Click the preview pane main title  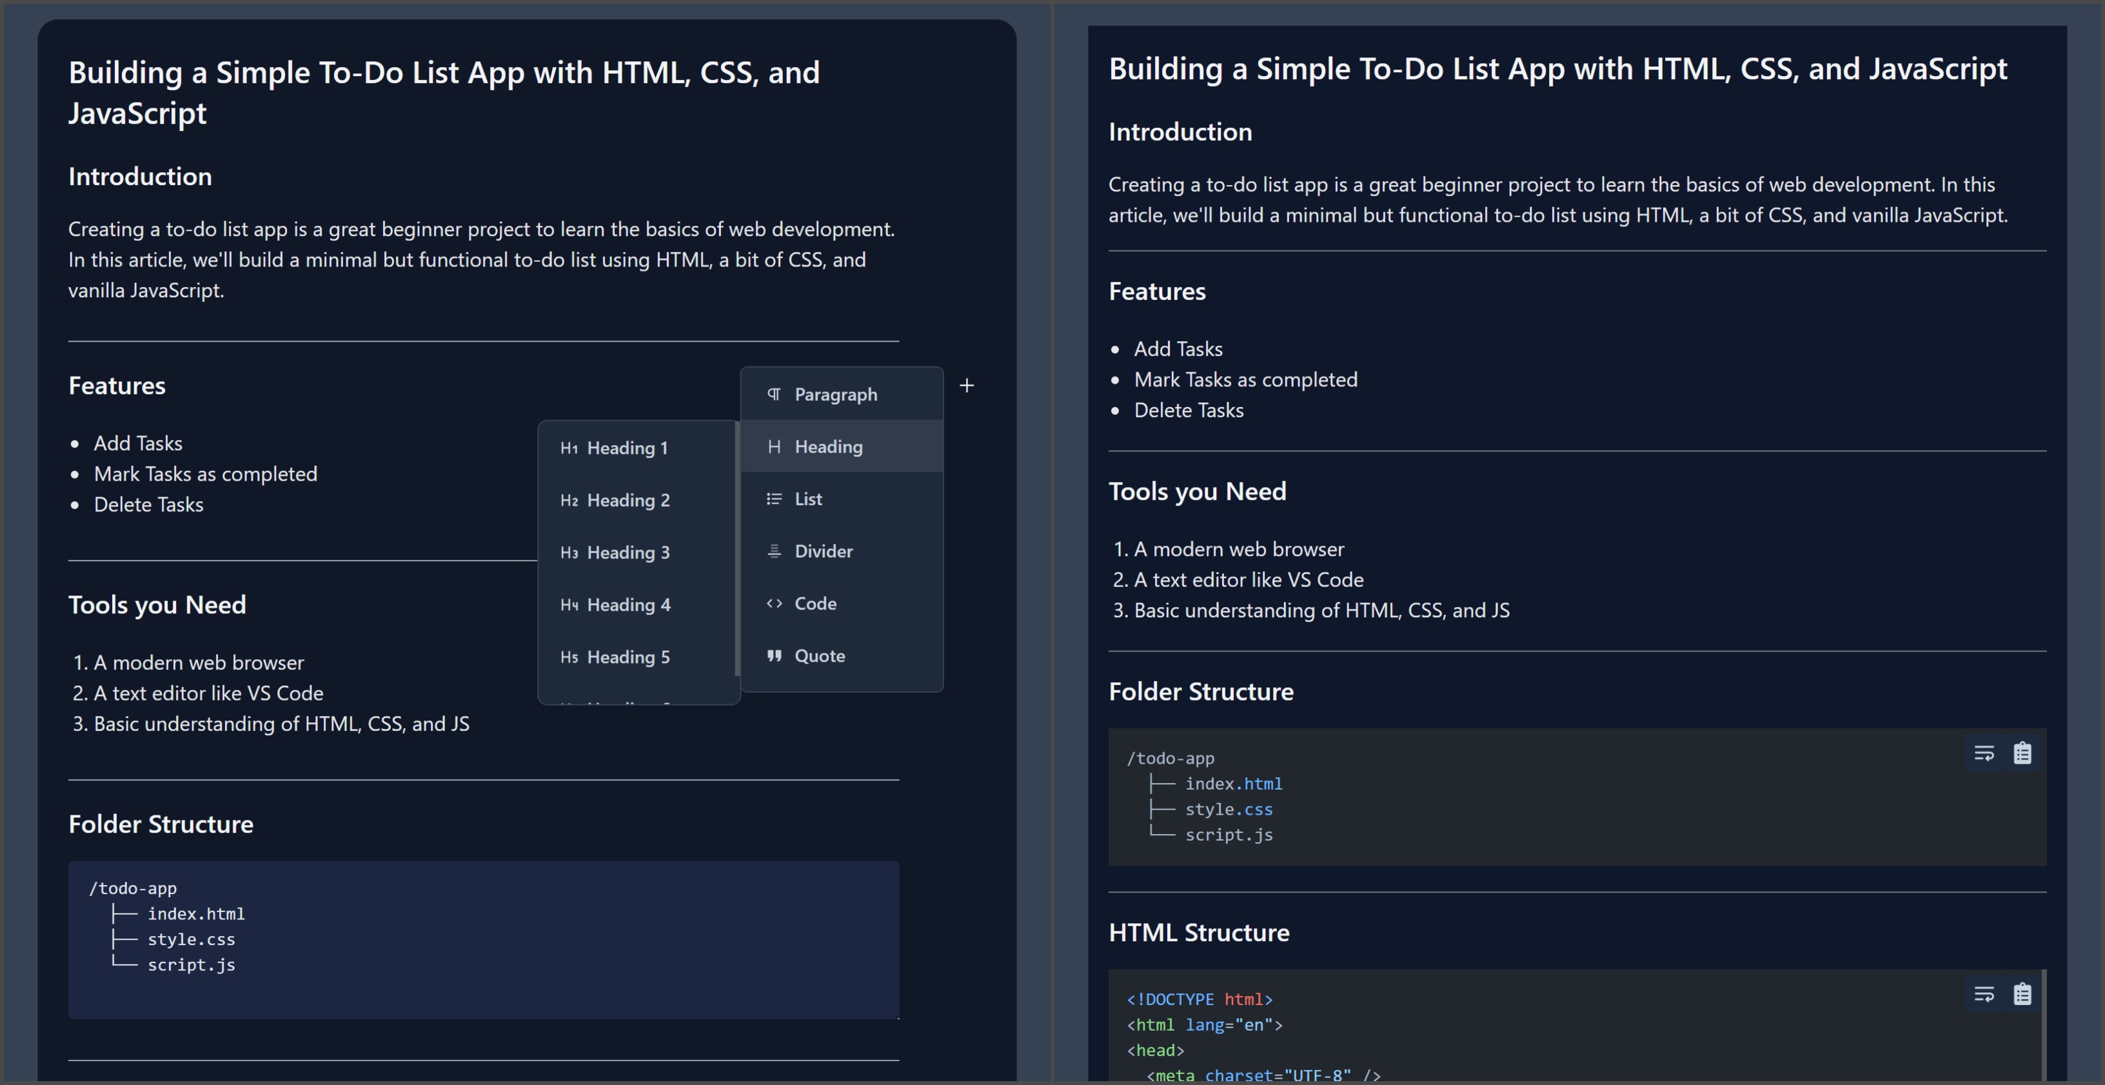[x=1557, y=68]
